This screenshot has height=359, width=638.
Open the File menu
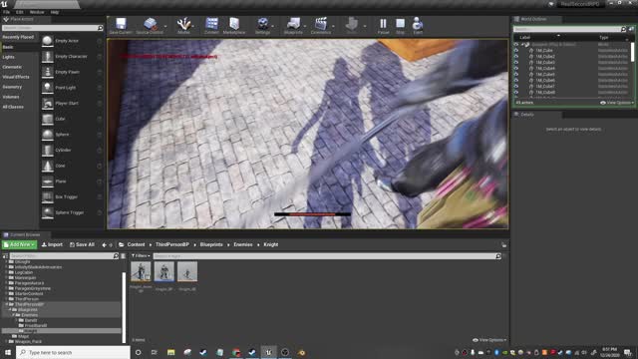7,12
